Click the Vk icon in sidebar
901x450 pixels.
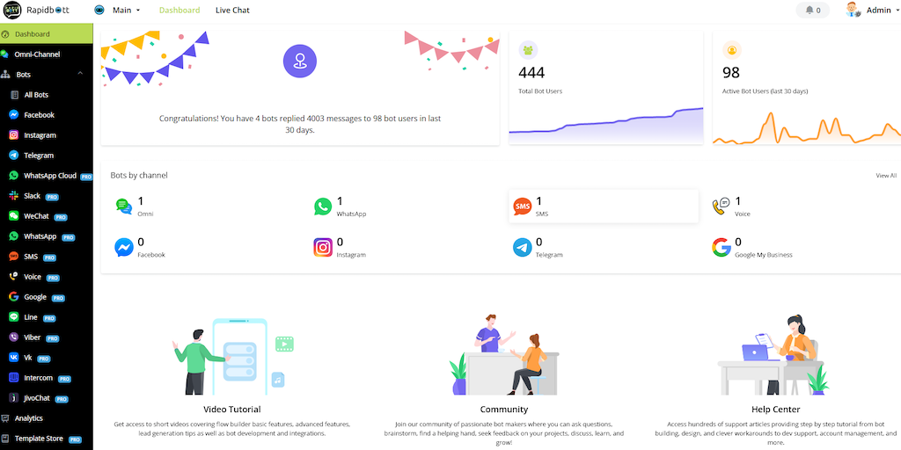coord(14,358)
